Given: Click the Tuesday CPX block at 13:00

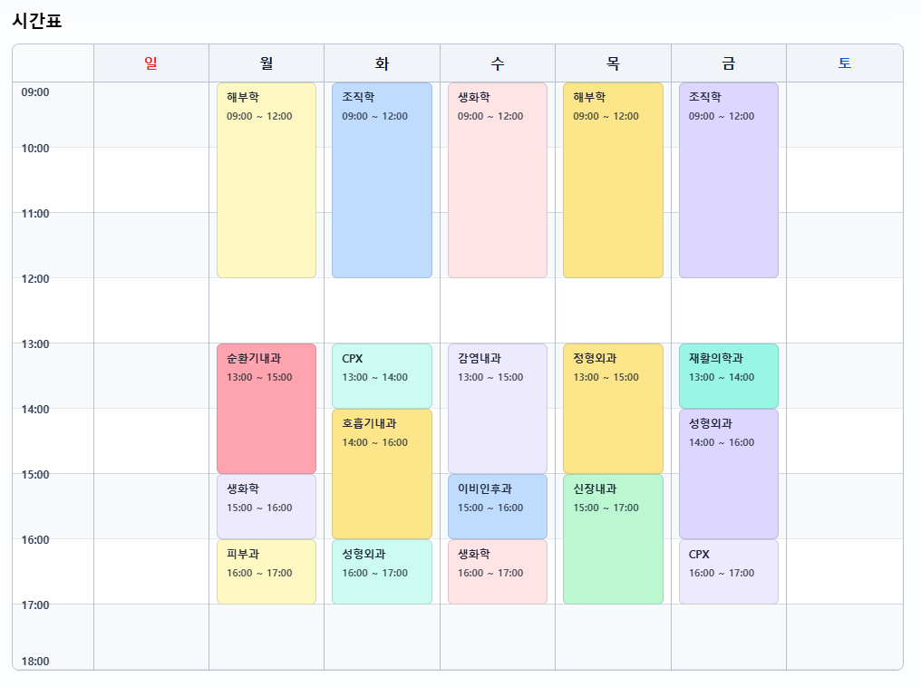Looking at the screenshot, I should click(x=382, y=376).
